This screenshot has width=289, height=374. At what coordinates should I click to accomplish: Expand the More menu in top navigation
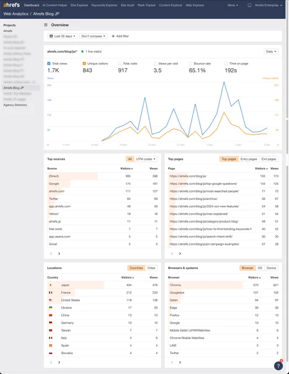(233, 5)
